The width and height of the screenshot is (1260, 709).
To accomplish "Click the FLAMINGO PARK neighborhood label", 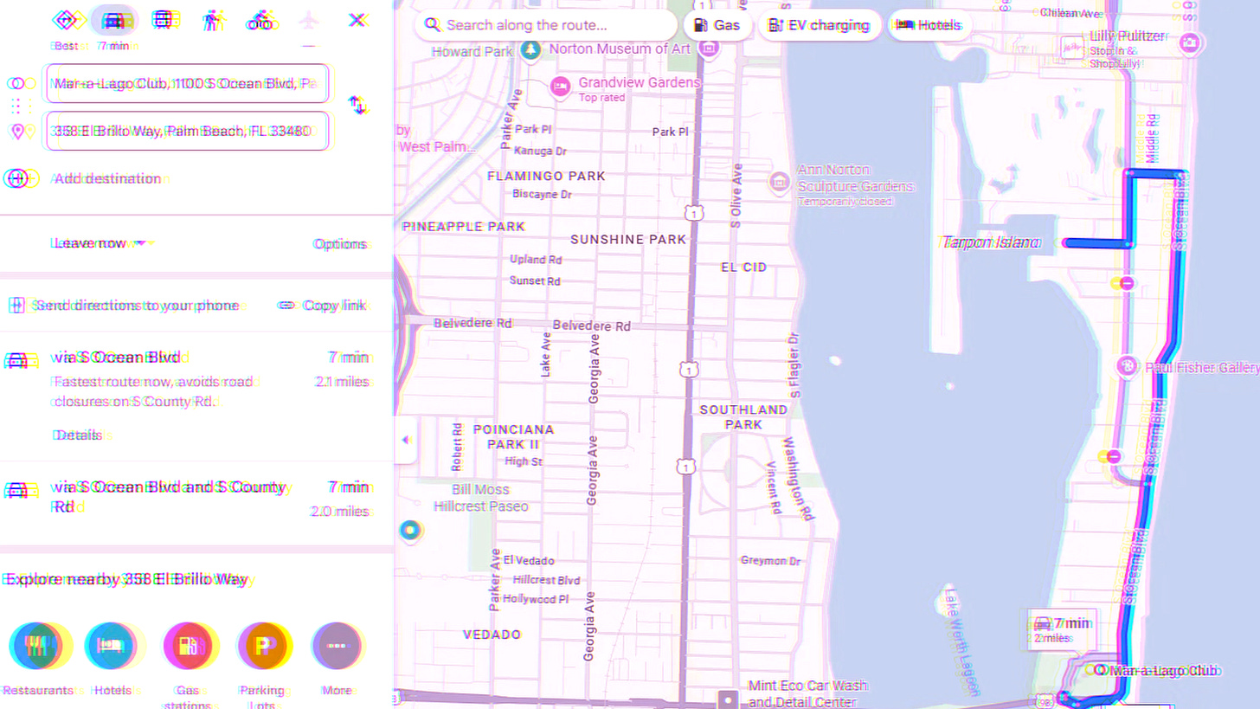I will tap(546, 176).
